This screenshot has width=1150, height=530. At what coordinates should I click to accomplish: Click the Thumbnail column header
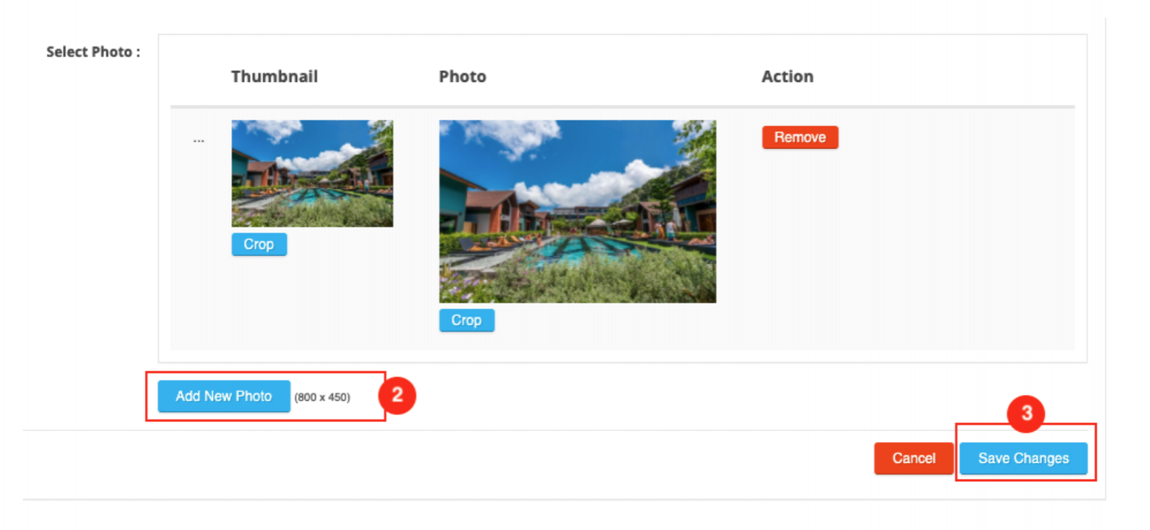[274, 77]
